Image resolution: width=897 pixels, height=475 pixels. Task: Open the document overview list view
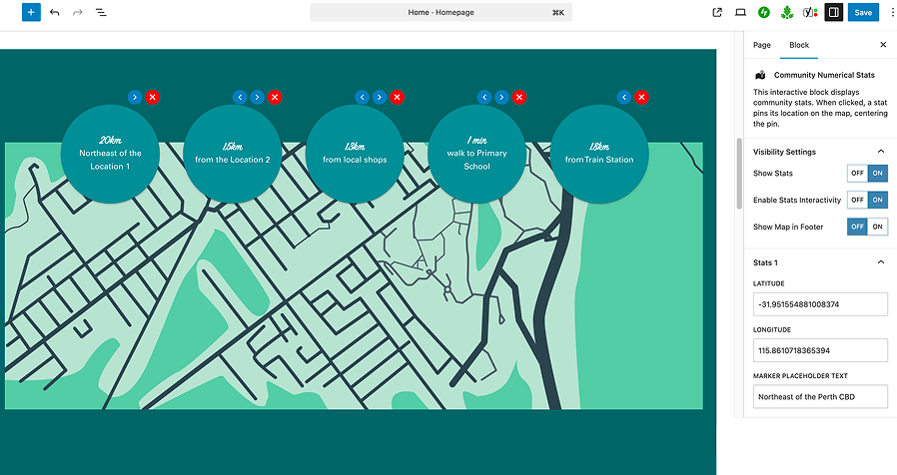click(x=101, y=12)
